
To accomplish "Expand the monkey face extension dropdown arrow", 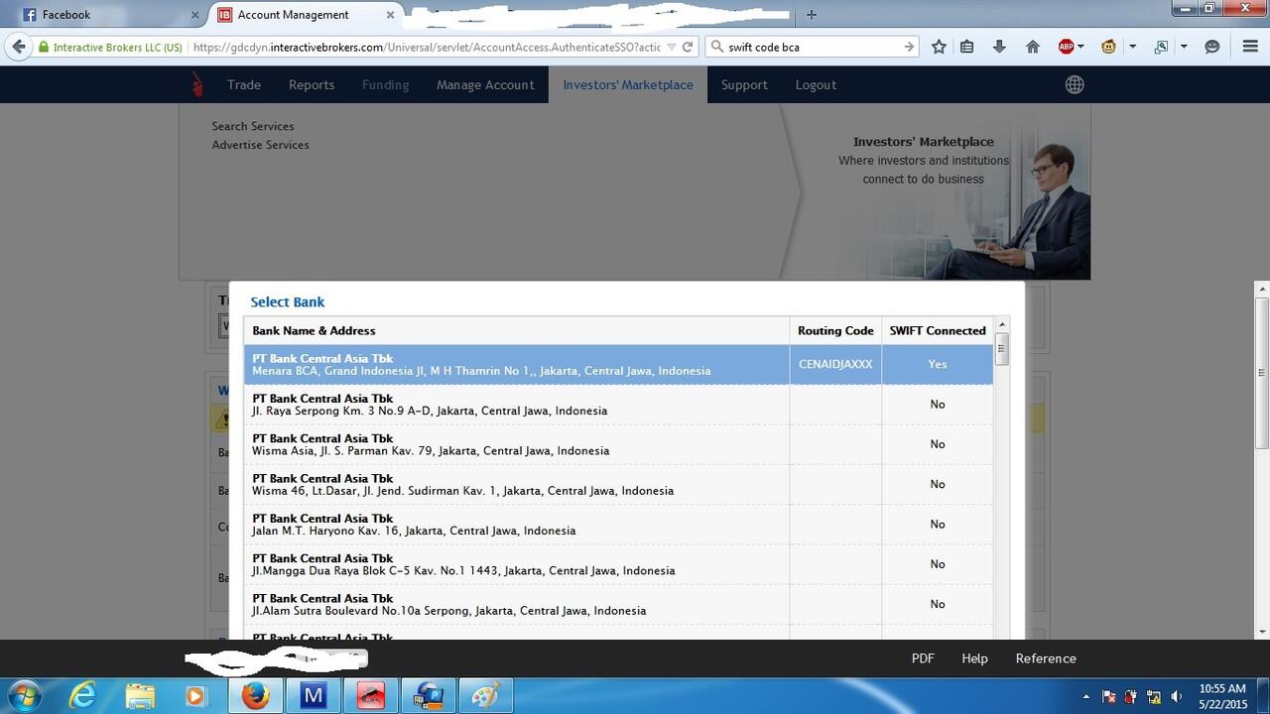I will pos(1132,47).
